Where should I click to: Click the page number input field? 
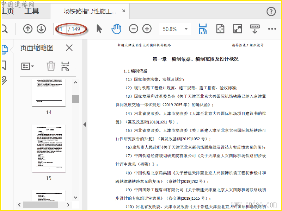(x=60, y=29)
